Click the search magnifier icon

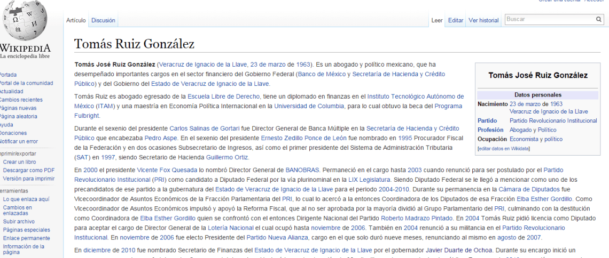click(599, 19)
